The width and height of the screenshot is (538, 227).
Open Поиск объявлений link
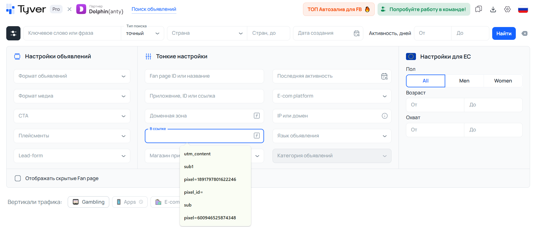pyautogui.click(x=154, y=9)
